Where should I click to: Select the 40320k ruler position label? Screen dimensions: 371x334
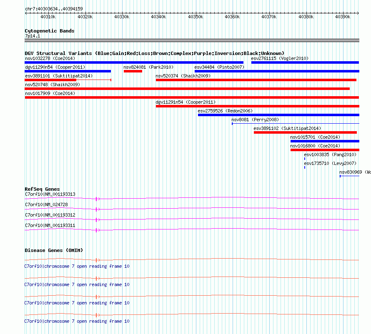[x=85, y=17]
